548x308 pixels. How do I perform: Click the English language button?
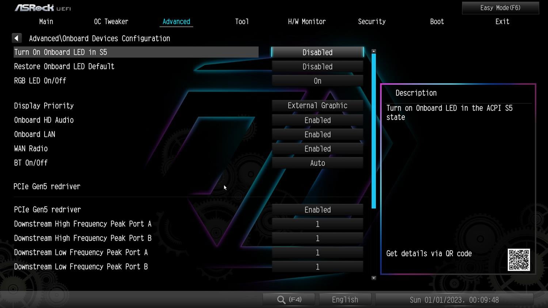pos(345,300)
